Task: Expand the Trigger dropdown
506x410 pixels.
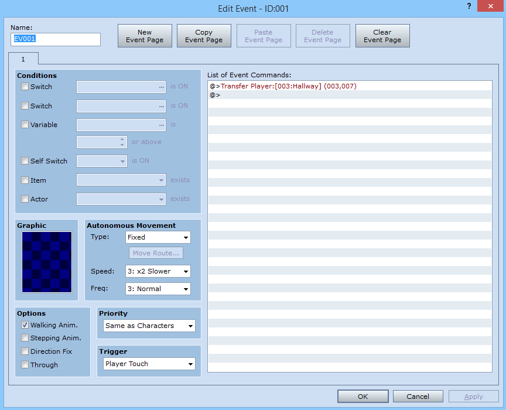Action: pyautogui.click(x=149, y=364)
